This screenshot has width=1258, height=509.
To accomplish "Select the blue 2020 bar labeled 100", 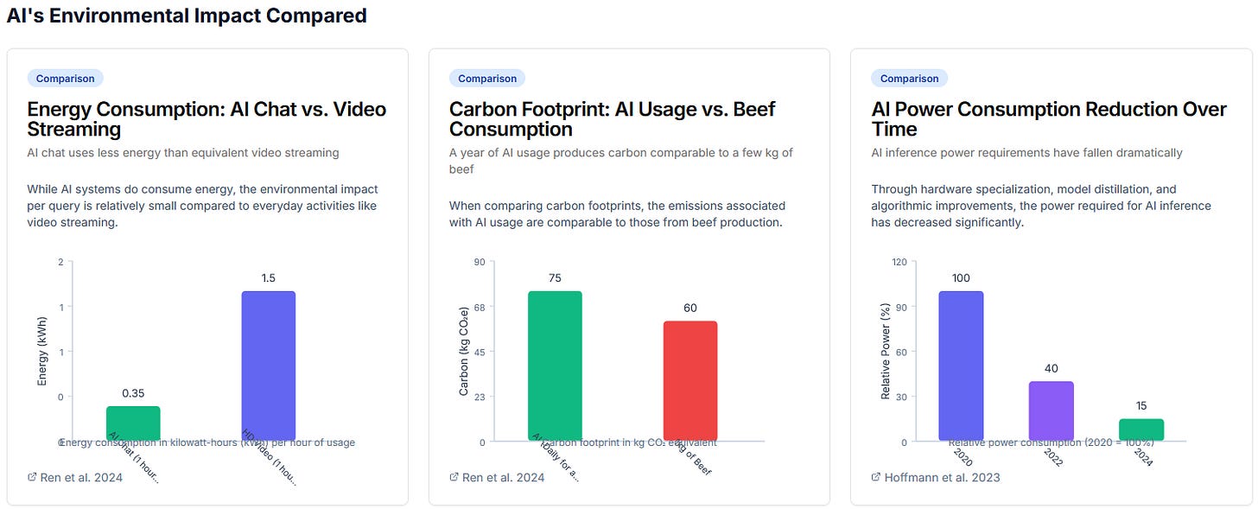I will (961, 365).
